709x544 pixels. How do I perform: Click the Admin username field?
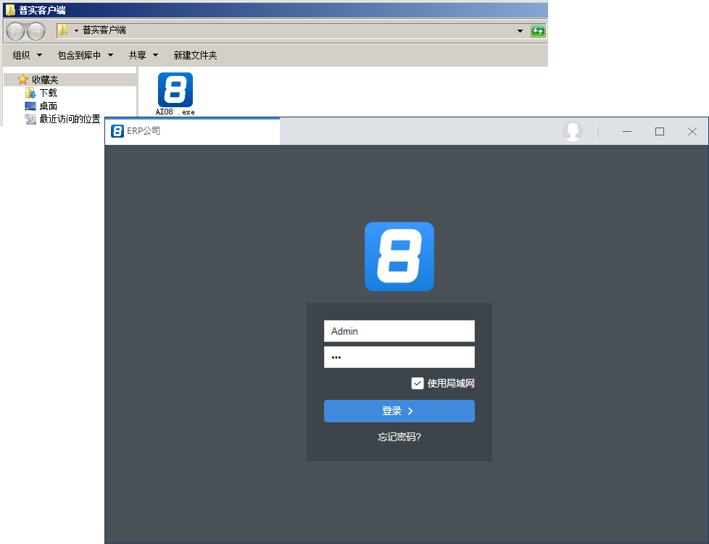click(x=399, y=331)
